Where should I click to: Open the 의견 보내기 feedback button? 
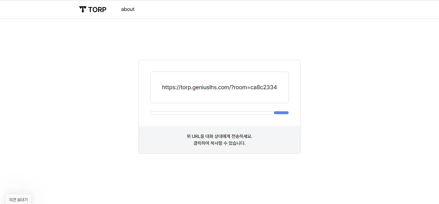coord(18,200)
